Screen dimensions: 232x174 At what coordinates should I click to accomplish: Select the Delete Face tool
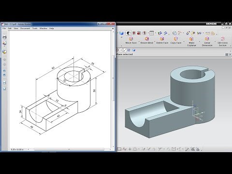point(162,40)
